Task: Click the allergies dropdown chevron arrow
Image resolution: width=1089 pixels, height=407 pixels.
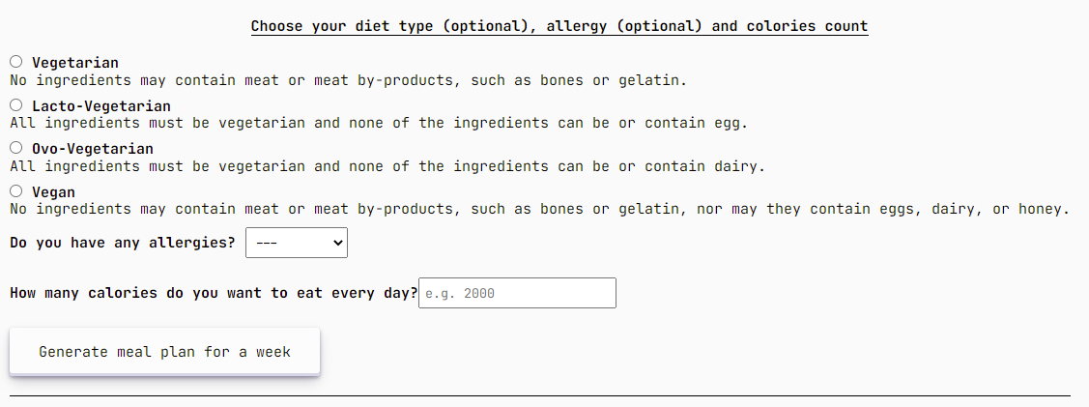Action: (x=337, y=243)
